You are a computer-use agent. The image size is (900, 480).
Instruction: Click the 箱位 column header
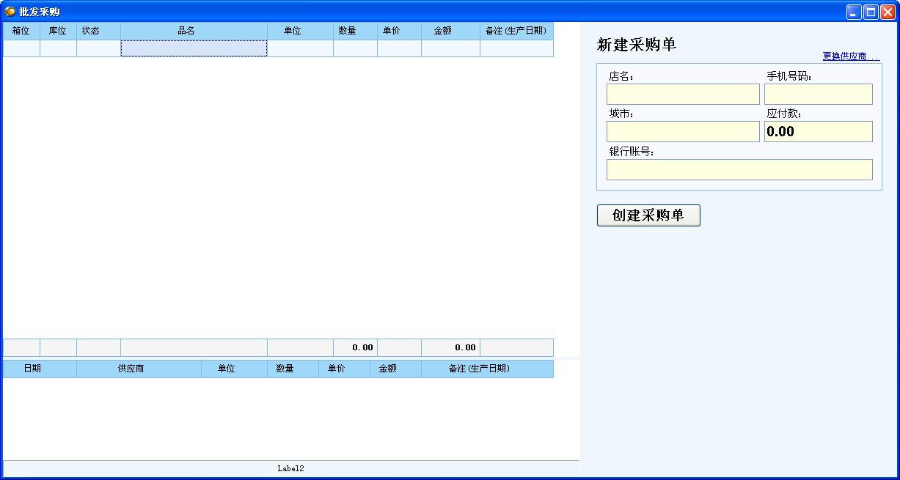point(21,31)
